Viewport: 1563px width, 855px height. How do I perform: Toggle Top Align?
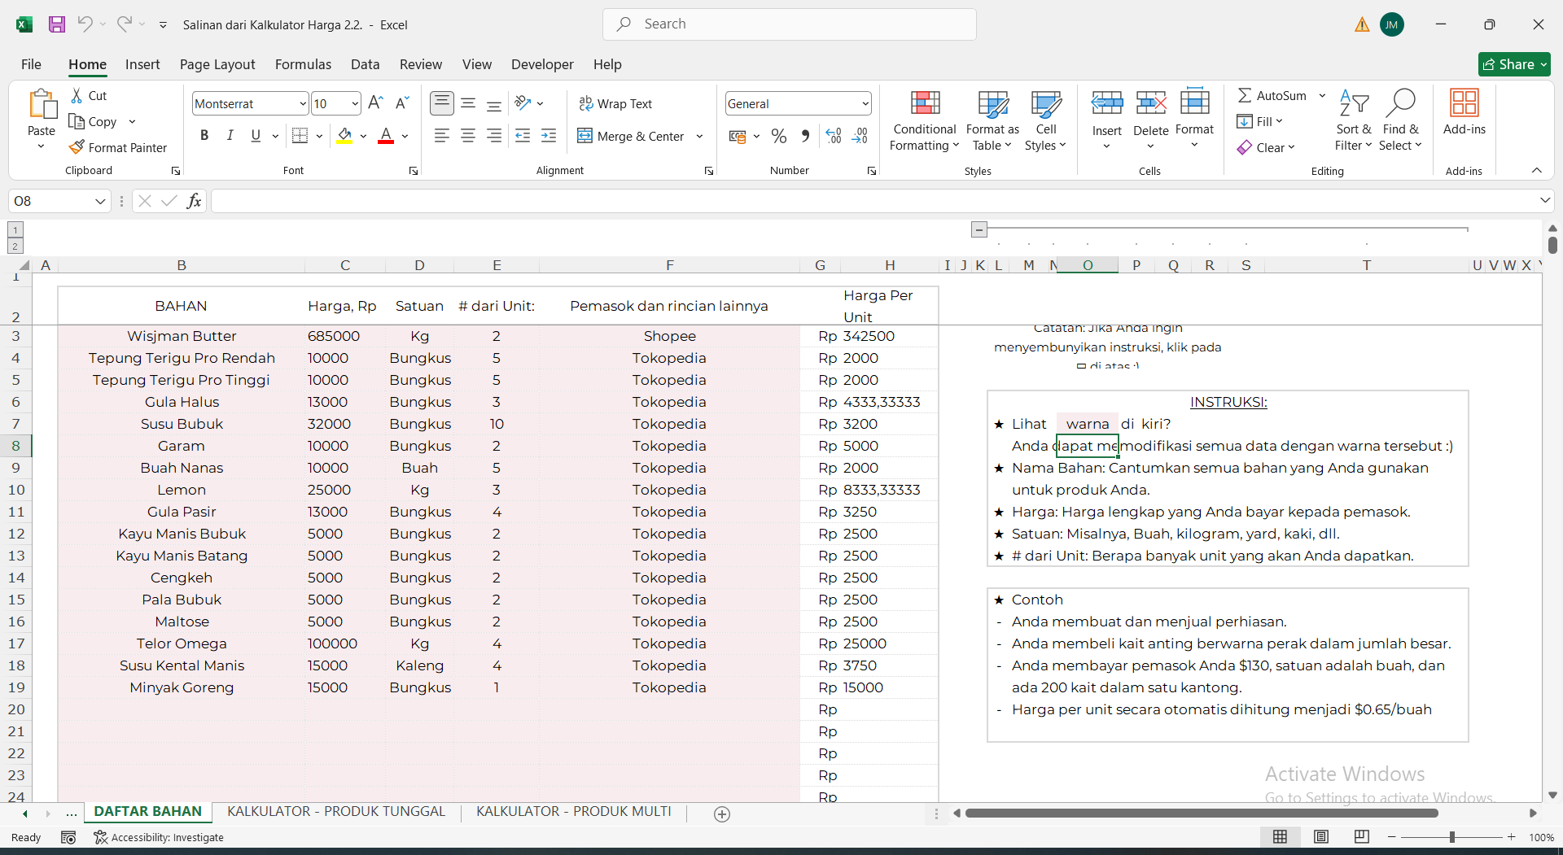pyautogui.click(x=442, y=103)
